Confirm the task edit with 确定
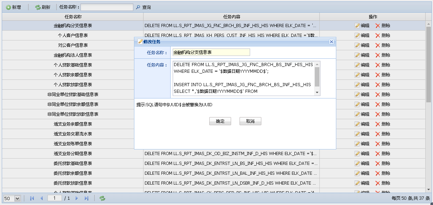 point(220,121)
